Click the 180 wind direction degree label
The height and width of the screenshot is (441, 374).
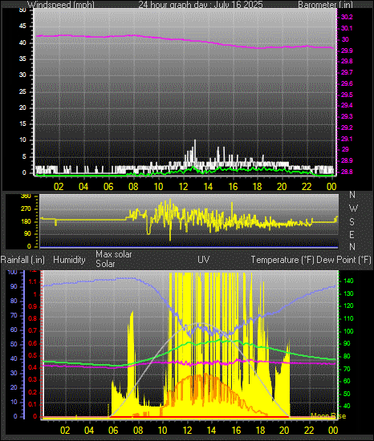tap(26, 221)
